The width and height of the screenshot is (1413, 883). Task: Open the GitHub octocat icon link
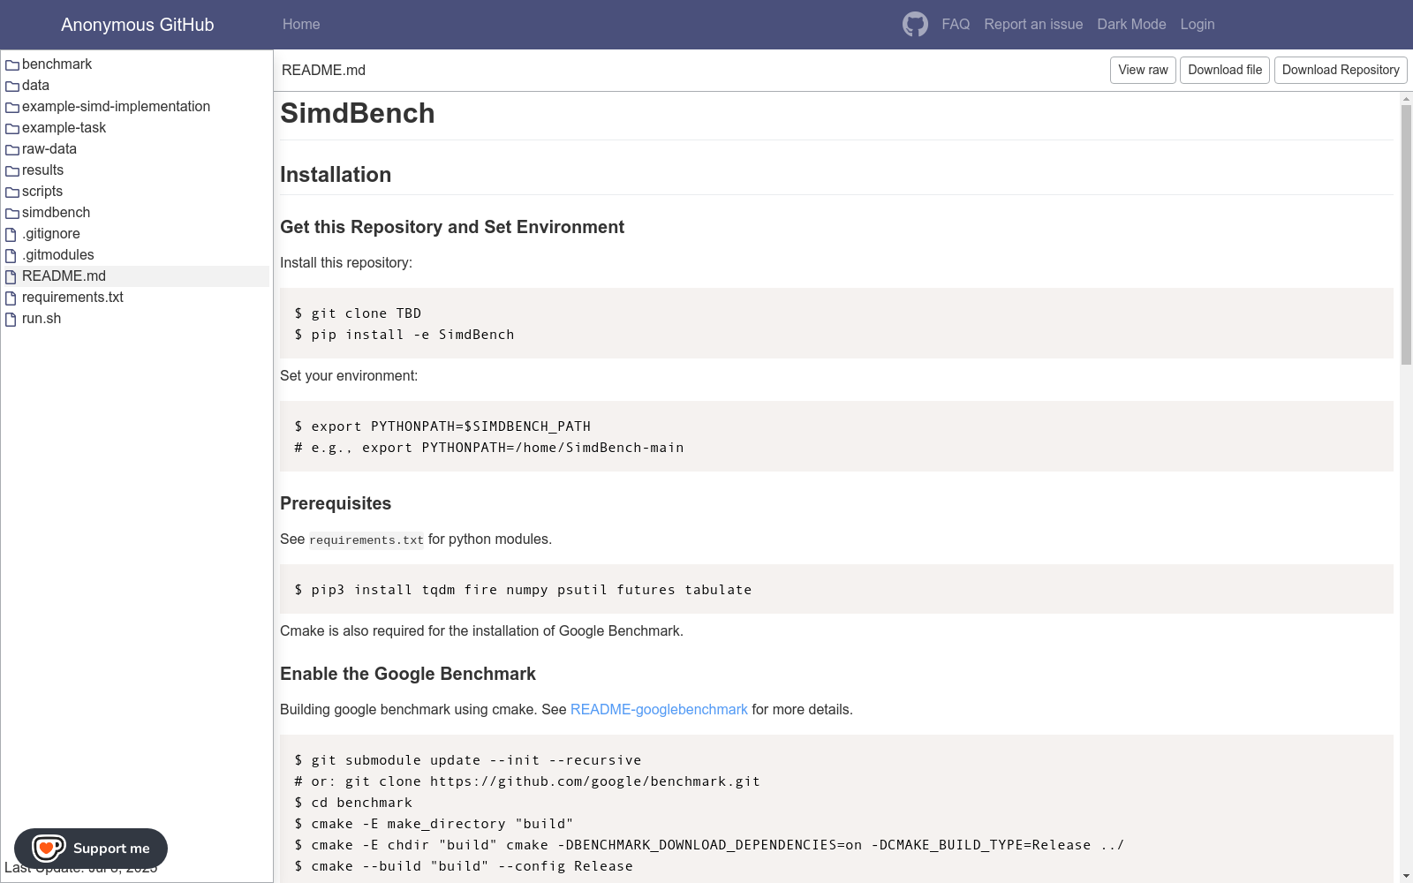(x=915, y=25)
